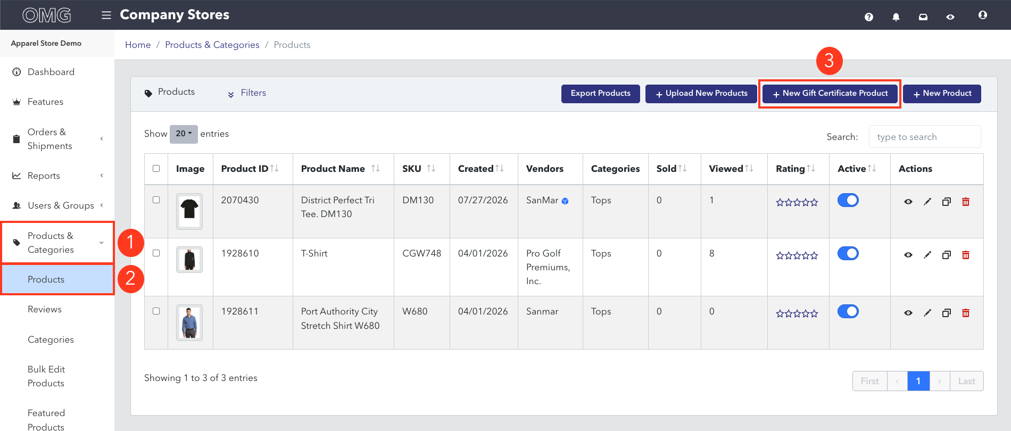Image resolution: width=1011 pixels, height=431 pixels.
Task: Disable Active toggle for T-Shirt
Action: (x=848, y=253)
